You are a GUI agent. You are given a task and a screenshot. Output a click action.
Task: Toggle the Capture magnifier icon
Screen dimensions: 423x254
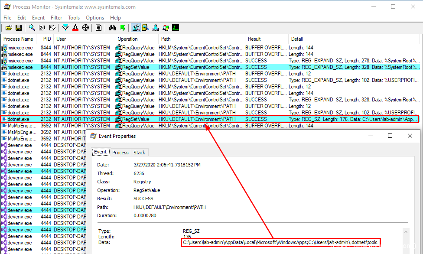point(32,28)
